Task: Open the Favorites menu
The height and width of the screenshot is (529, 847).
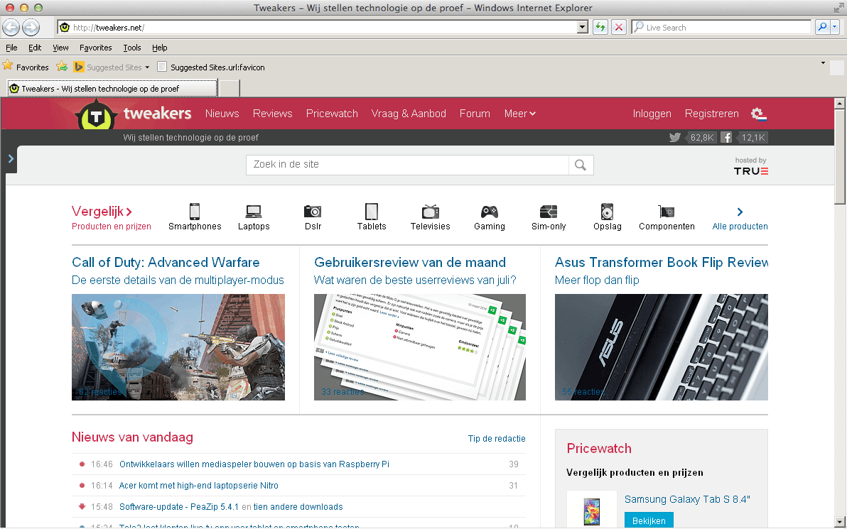Action: [x=96, y=48]
